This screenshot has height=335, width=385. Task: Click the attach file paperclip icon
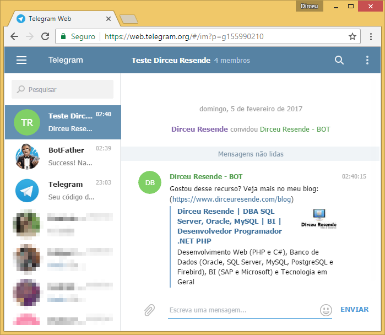pyautogui.click(x=149, y=310)
